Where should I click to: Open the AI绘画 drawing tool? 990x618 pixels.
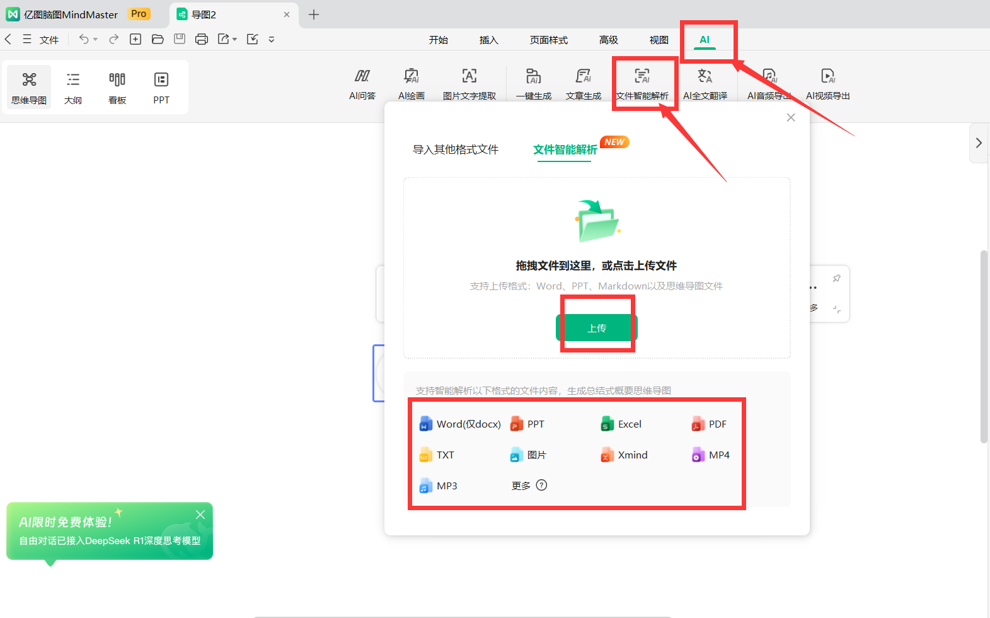tap(412, 85)
